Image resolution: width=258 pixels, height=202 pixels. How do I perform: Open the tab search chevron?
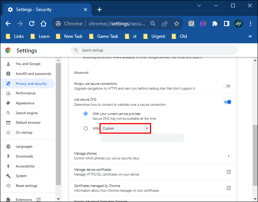[x=199, y=6]
